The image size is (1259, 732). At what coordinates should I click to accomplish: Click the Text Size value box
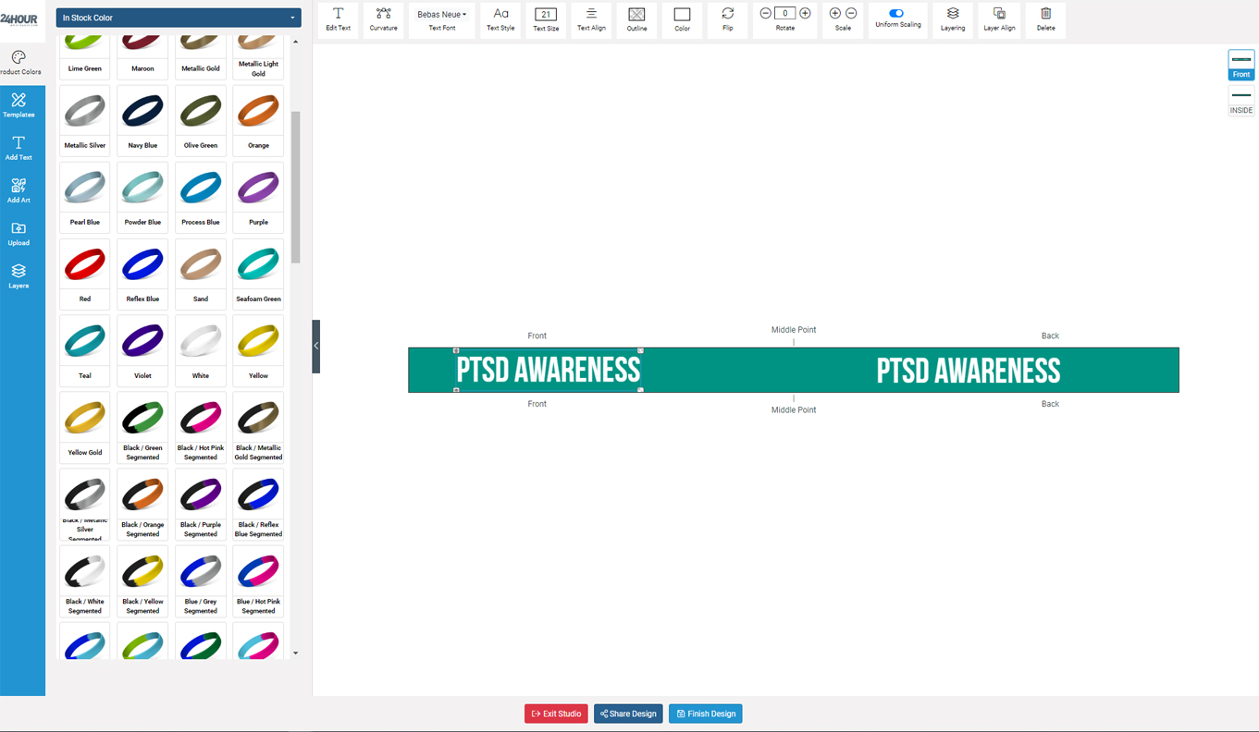(546, 14)
